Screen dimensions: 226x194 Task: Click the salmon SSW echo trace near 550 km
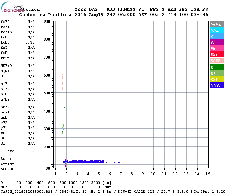click(62, 82)
